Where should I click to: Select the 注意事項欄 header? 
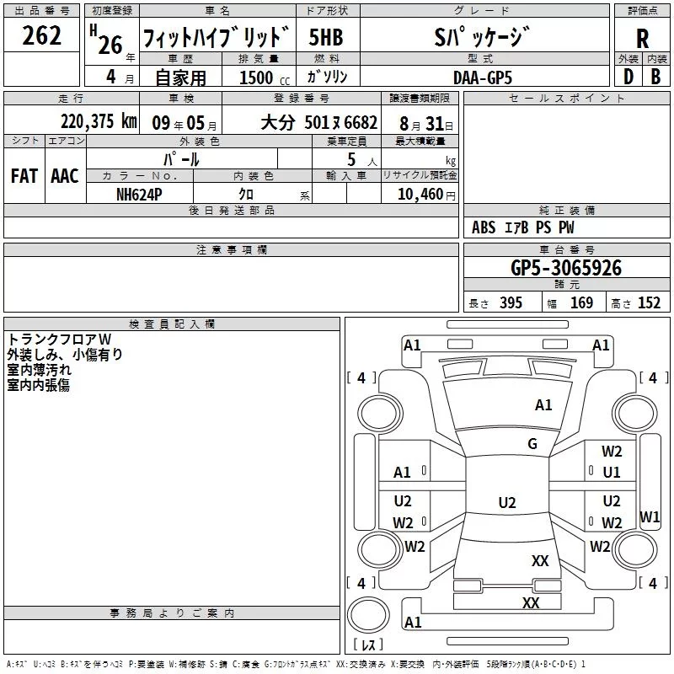tap(231, 249)
